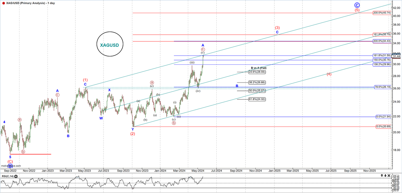
Task: Select the blue X wave label
Action: [109, 90]
